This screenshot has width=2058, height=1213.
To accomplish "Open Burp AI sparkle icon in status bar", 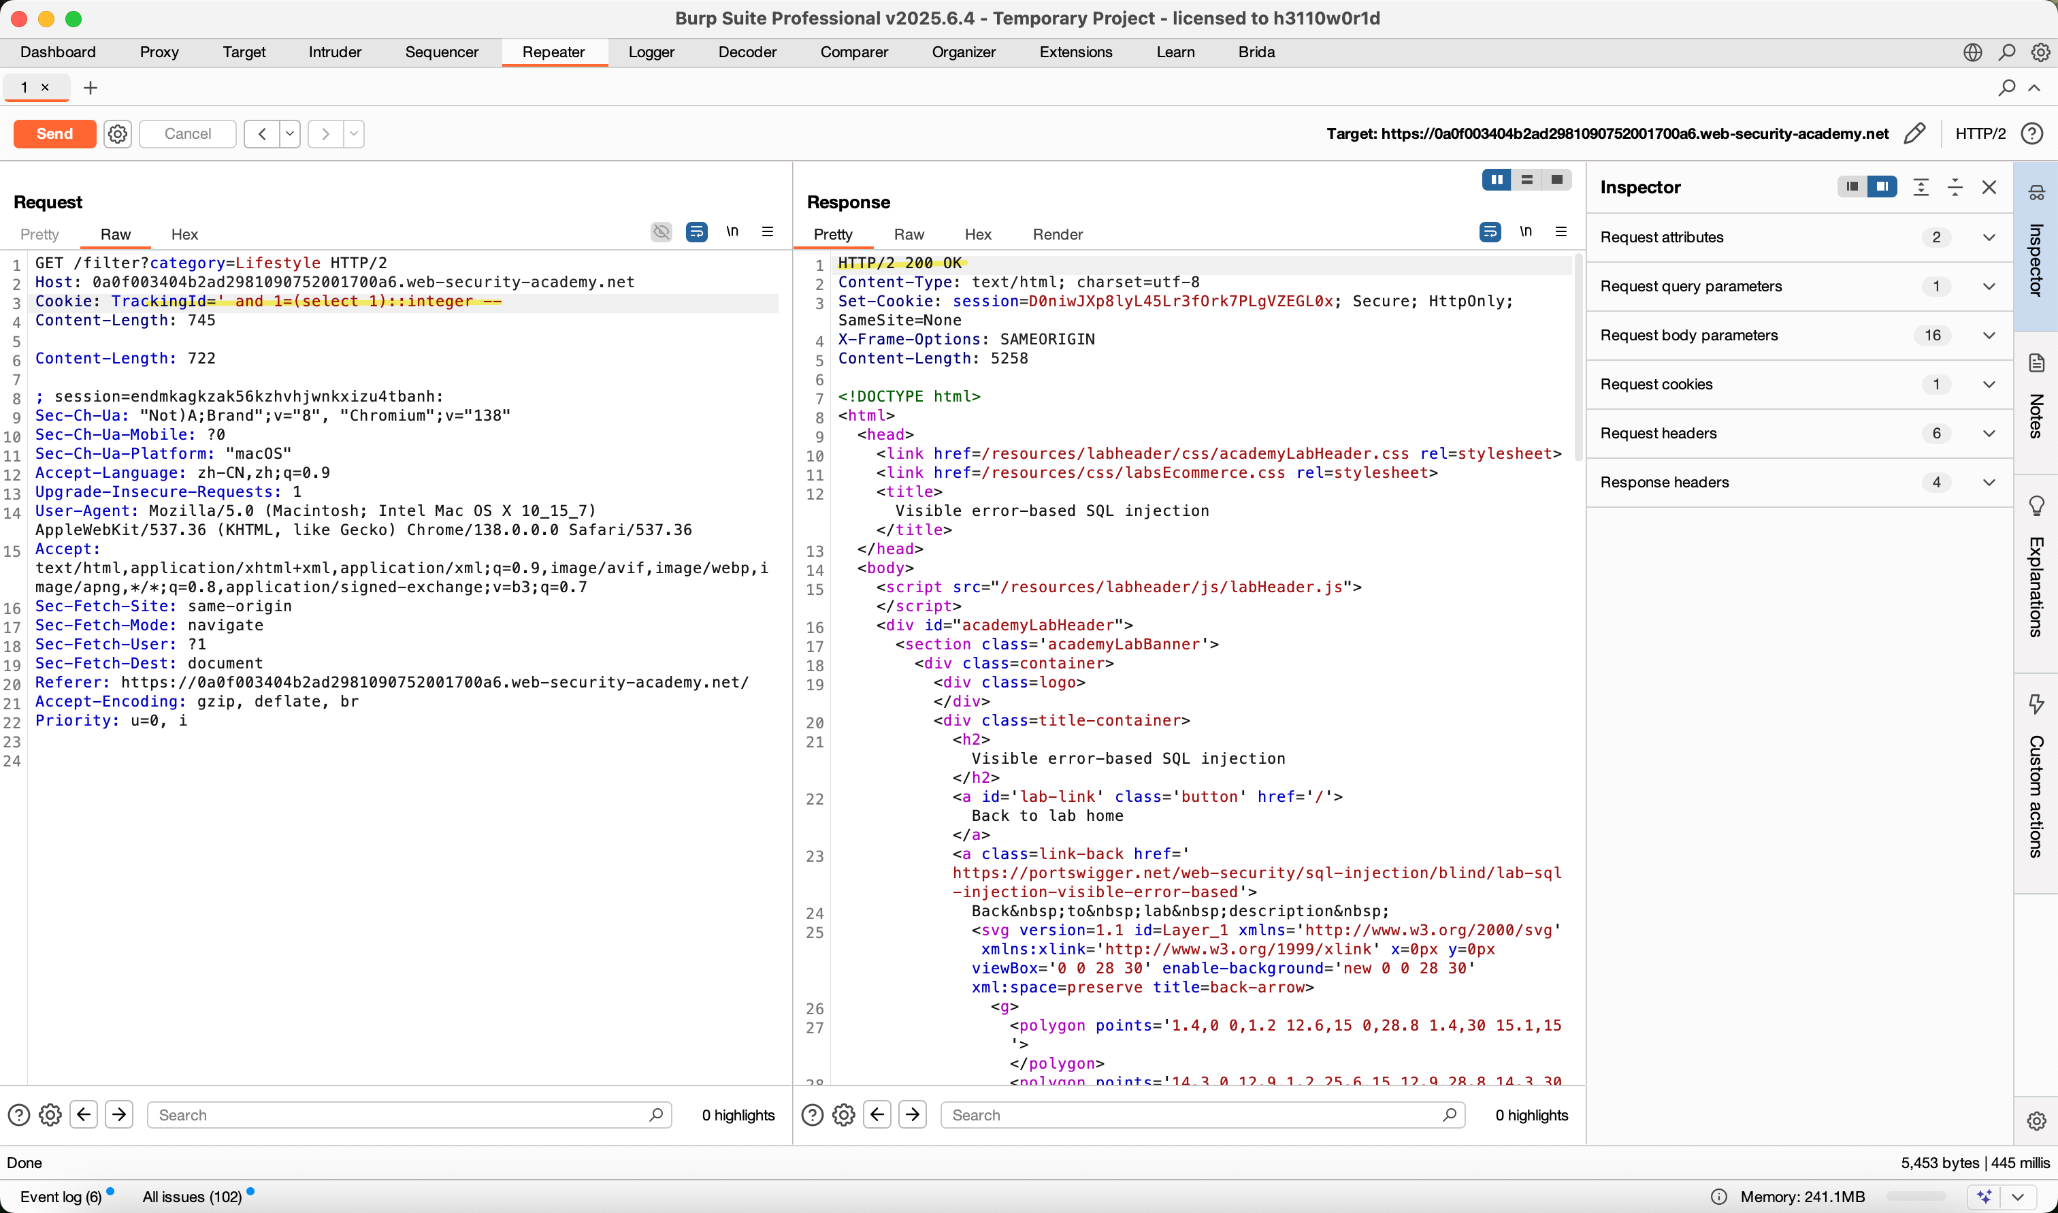I will [1984, 1197].
